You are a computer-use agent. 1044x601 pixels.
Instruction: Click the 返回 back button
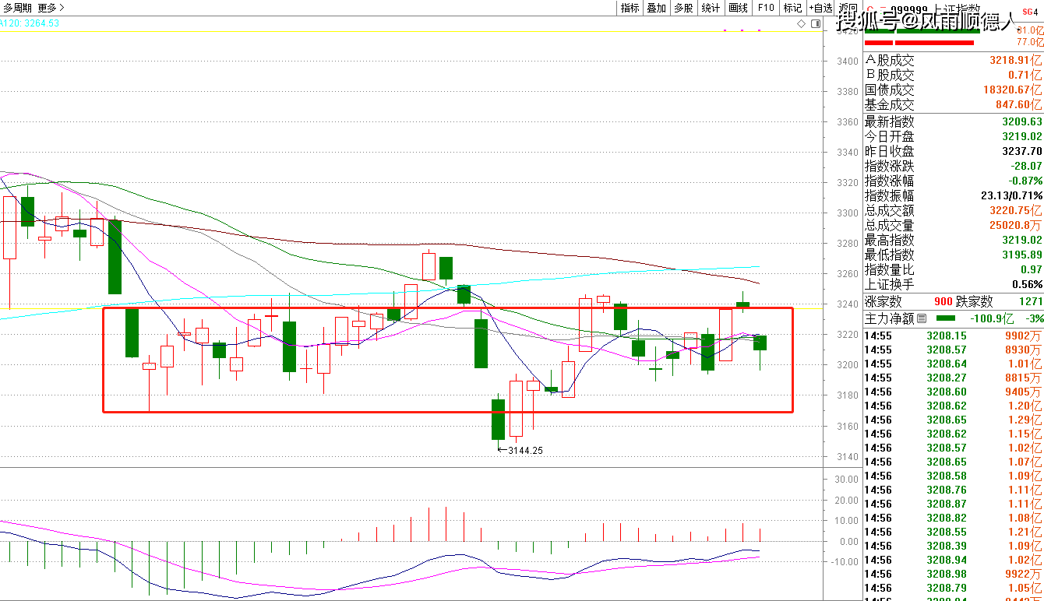(847, 8)
